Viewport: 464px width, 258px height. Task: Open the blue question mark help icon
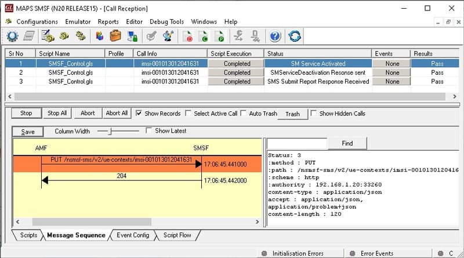click(x=275, y=36)
